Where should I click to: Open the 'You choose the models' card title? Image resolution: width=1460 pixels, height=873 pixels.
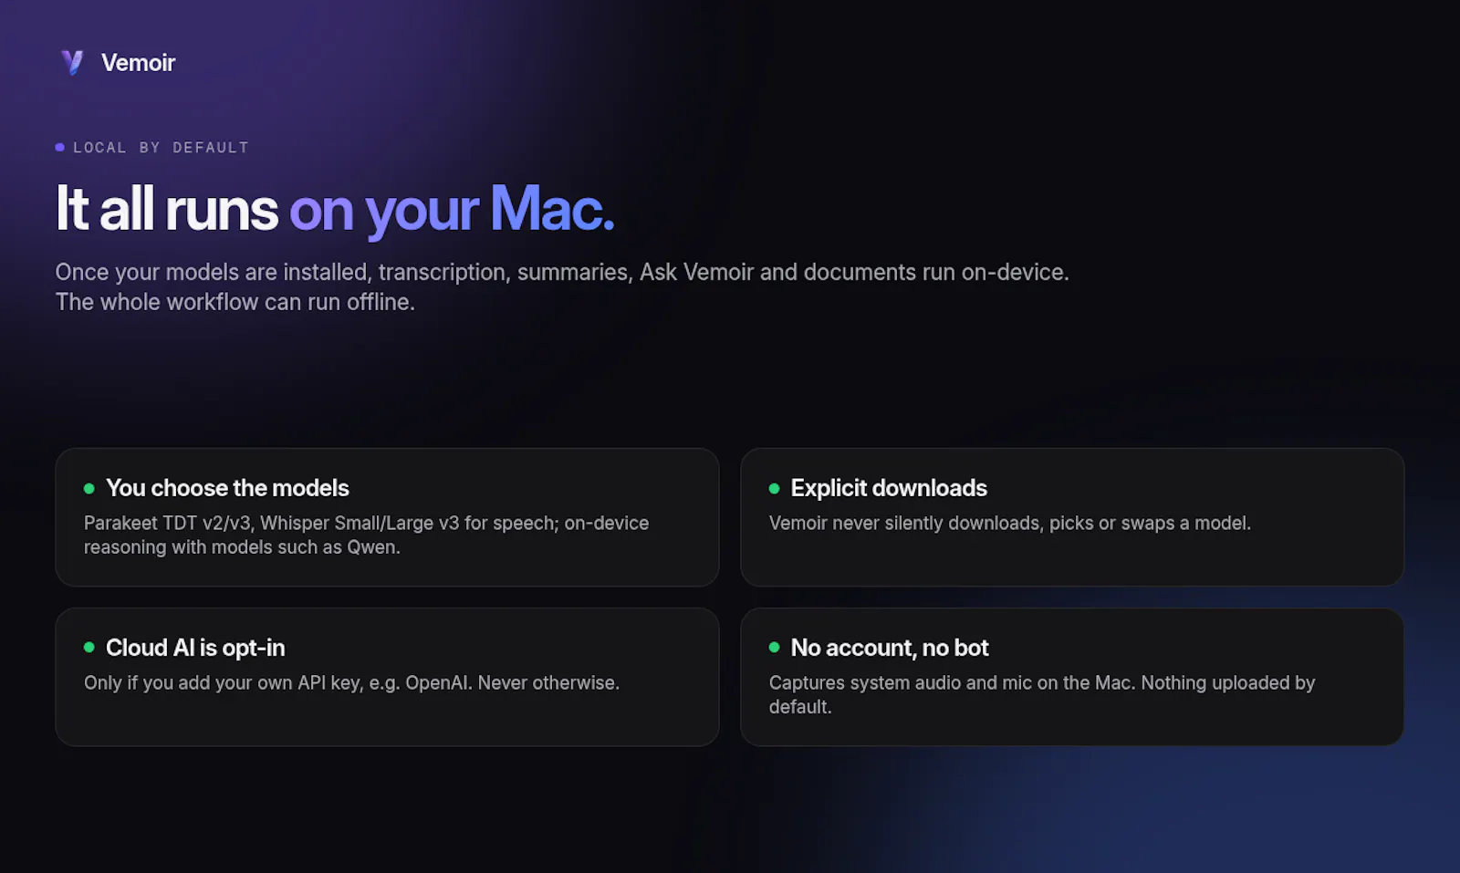coord(227,488)
